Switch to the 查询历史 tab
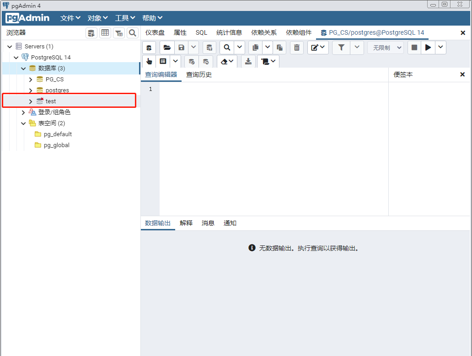This screenshot has height=356, width=472. pyautogui.click(x=199, y=74)
